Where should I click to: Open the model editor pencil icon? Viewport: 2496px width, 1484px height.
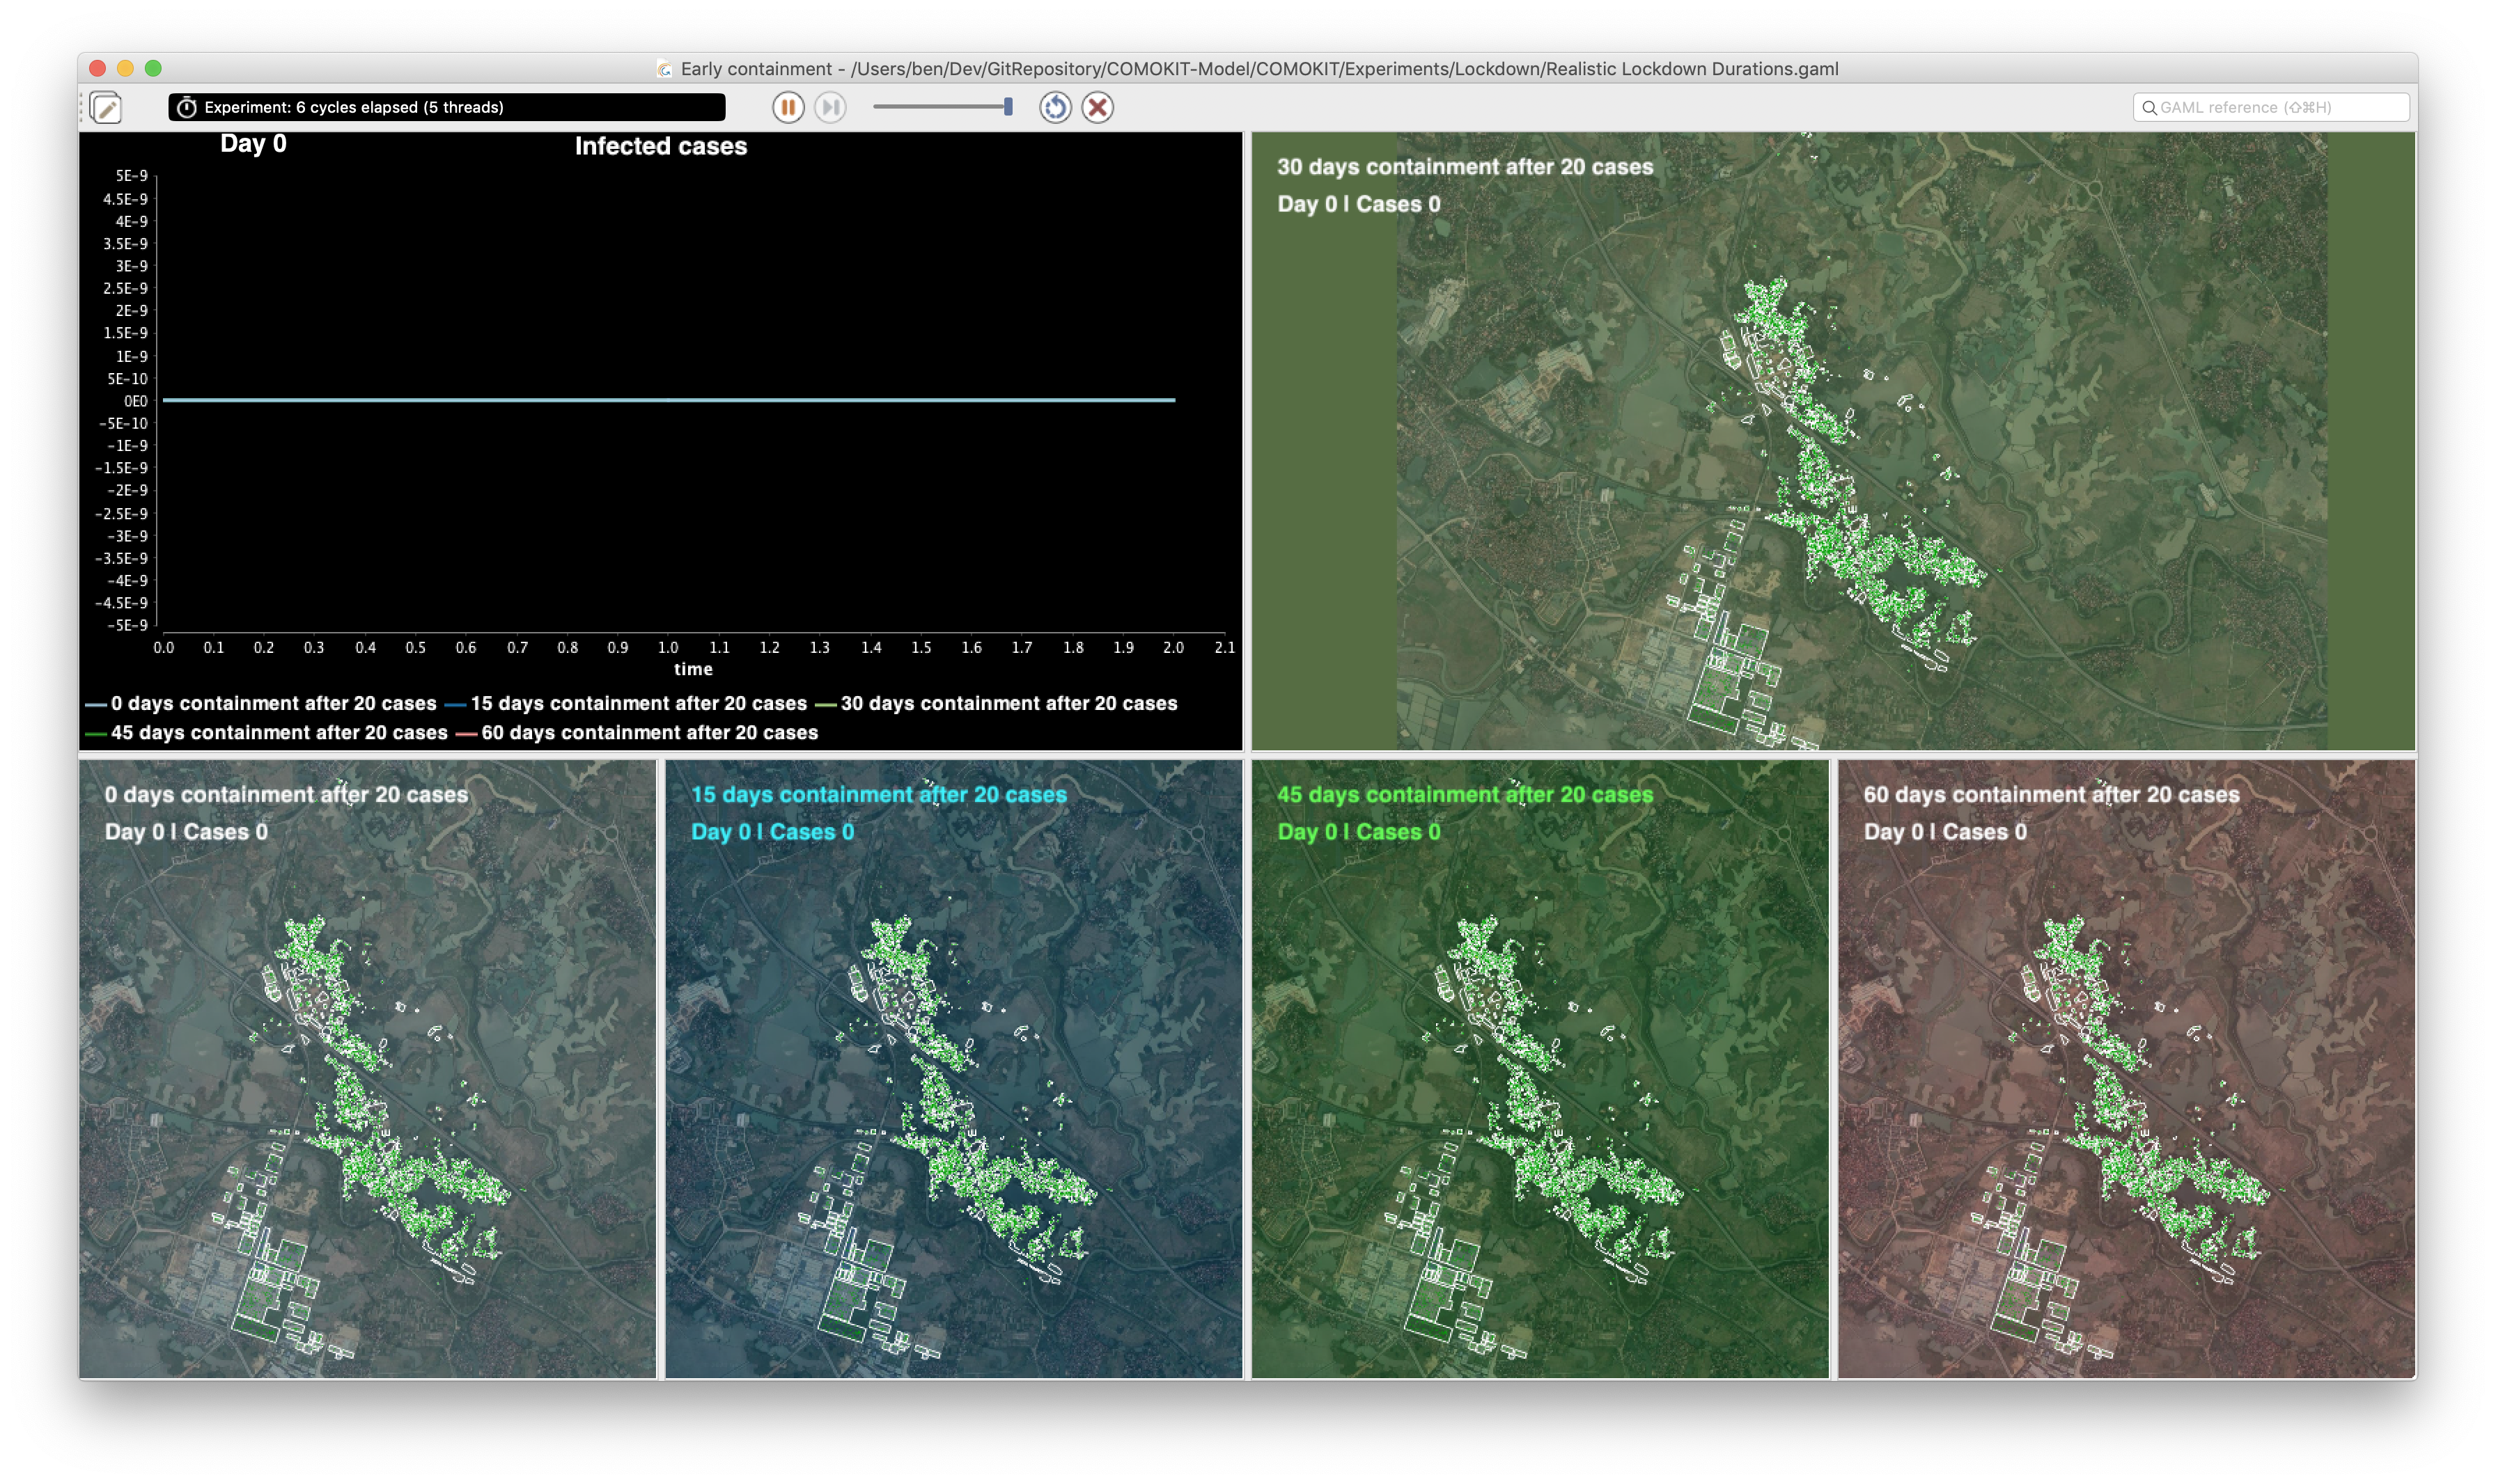click(x=106, y=107)
